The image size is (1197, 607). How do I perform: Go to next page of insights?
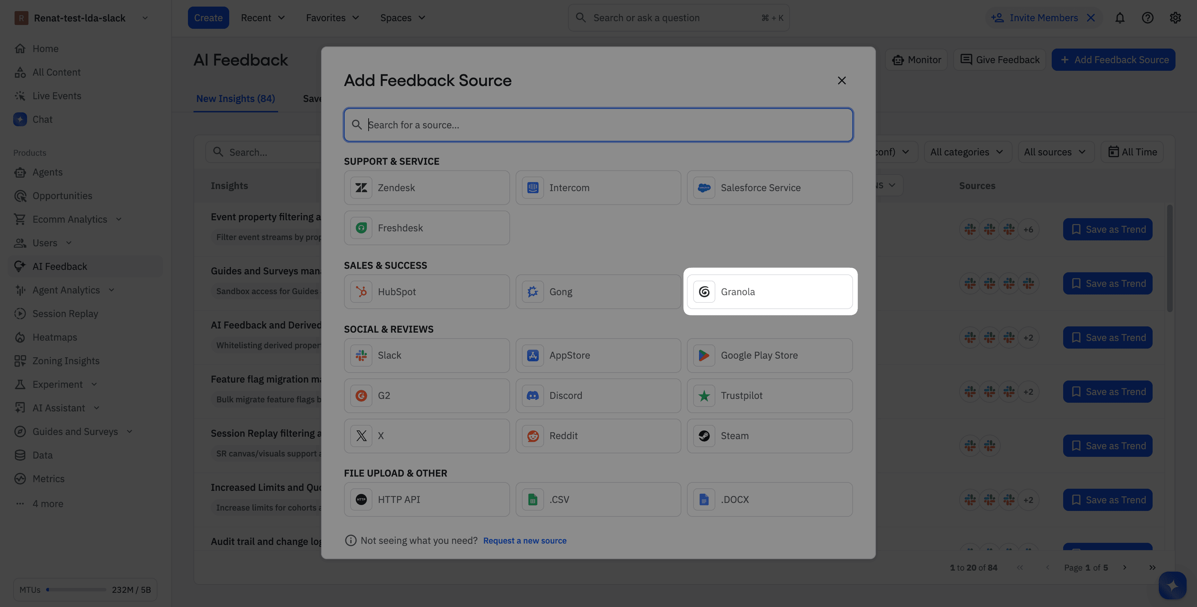point(1125,568)
